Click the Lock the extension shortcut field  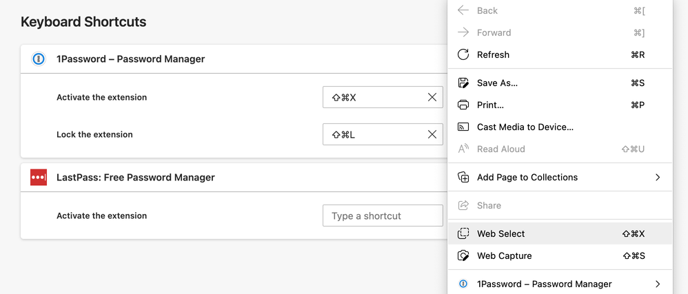click(372, 134)
